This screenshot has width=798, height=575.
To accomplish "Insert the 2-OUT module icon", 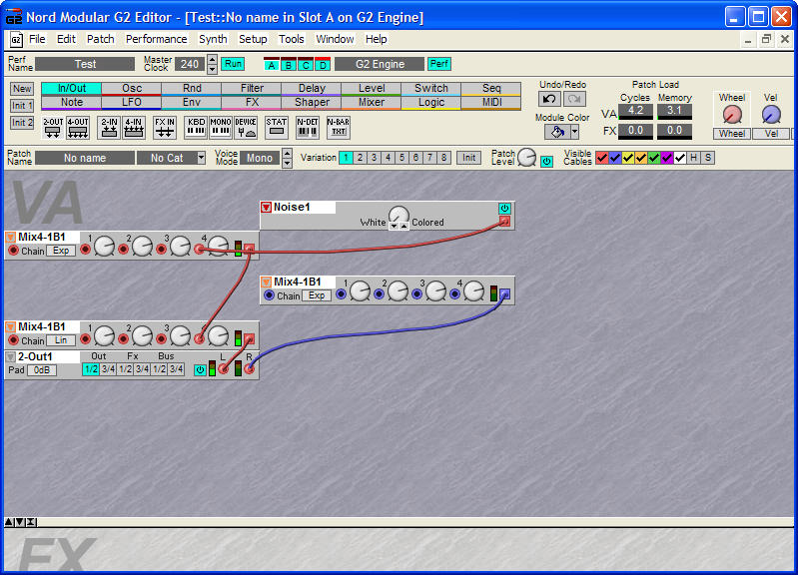I will (x=52, y=127).
